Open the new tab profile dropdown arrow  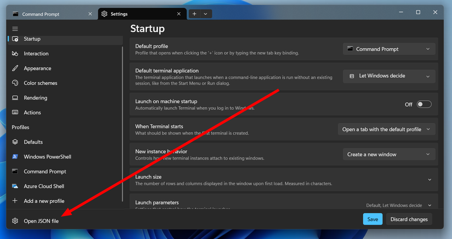[205, 14]
